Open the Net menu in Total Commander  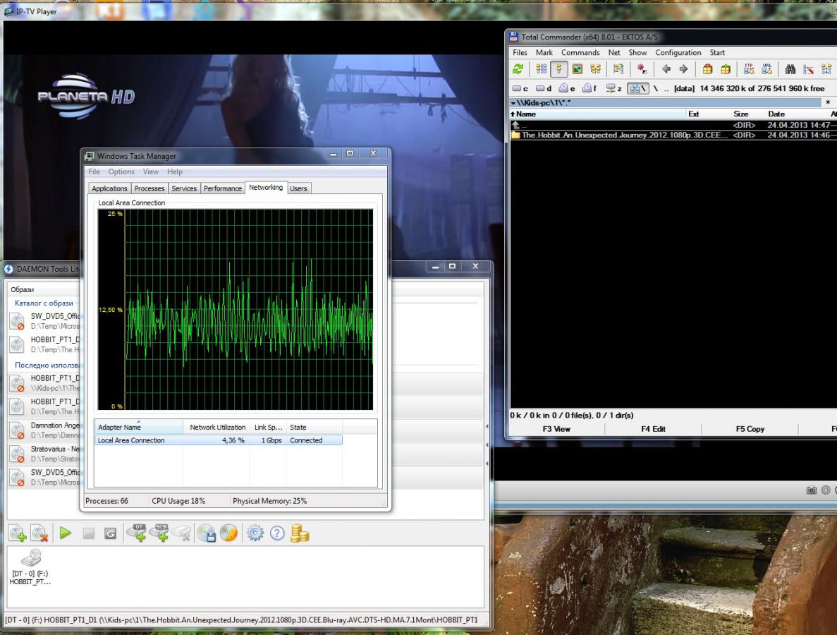[614, 52]
